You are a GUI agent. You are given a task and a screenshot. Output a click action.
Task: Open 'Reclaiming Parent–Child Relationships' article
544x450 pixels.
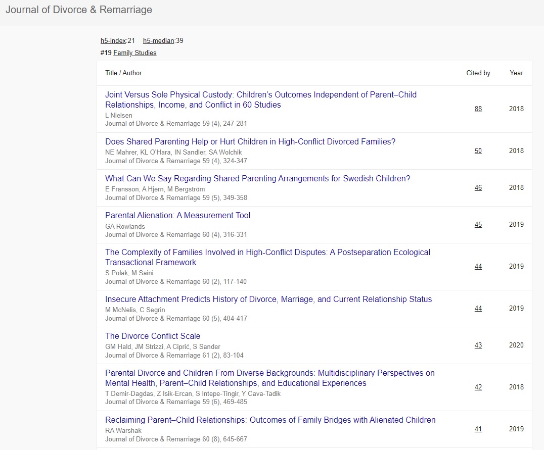[x=270, y=420]
